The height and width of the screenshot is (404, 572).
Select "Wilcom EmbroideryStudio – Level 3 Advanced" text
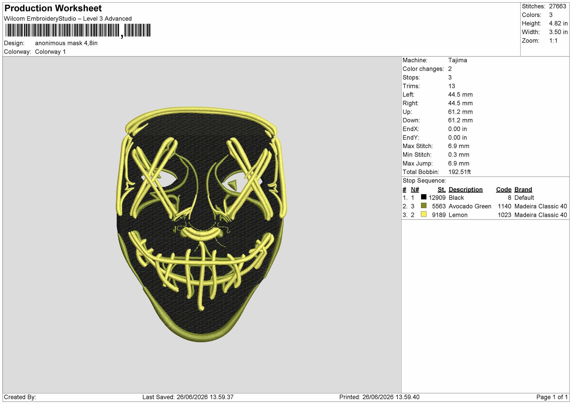(68, 19)
